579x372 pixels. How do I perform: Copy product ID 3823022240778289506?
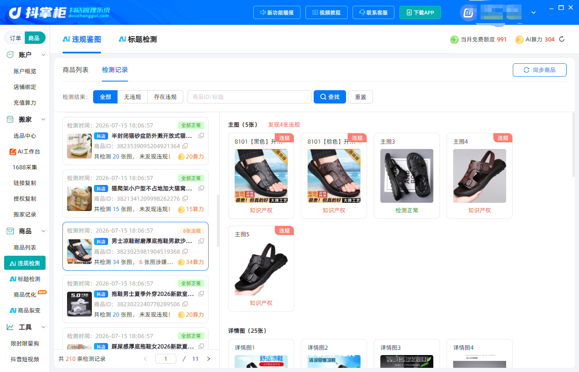tap(185, 304)
